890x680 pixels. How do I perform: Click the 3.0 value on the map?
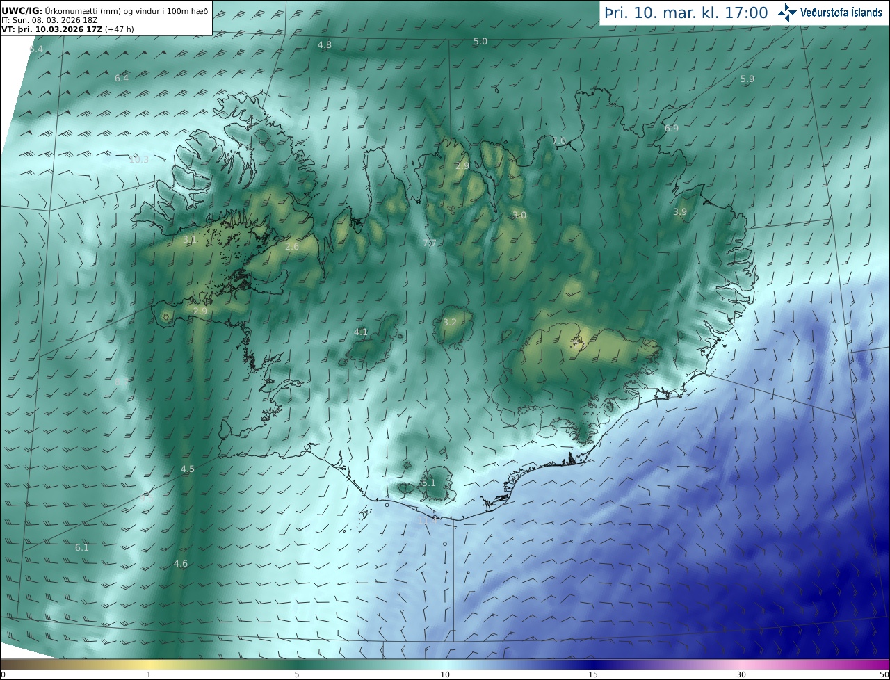(x=519, y=215)
